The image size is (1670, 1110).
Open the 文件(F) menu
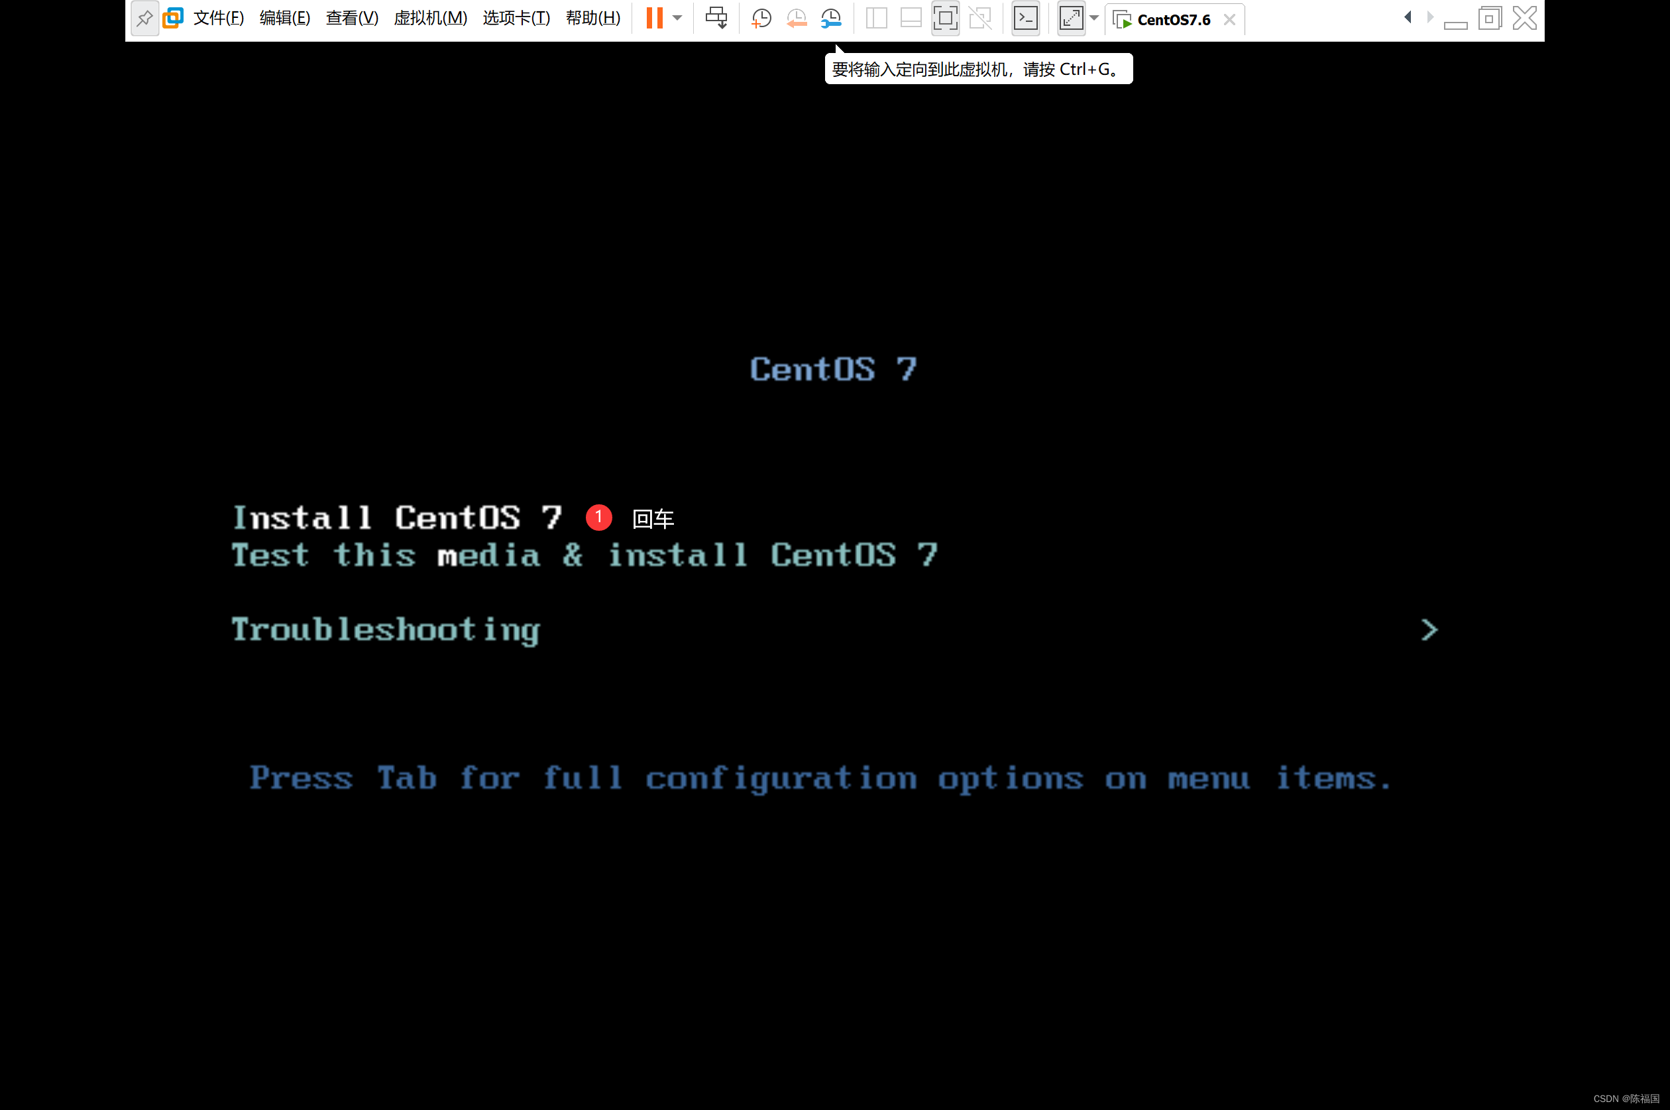218,19
